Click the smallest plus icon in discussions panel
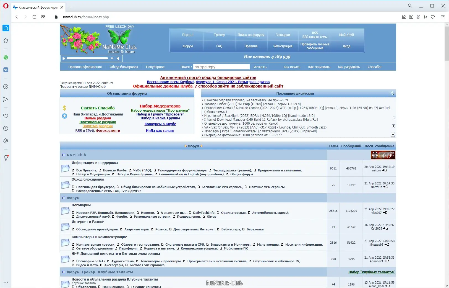This screenshot has width=449, height=288. 394,118
